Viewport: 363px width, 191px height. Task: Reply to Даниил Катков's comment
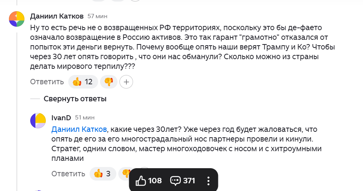point(47,82)
